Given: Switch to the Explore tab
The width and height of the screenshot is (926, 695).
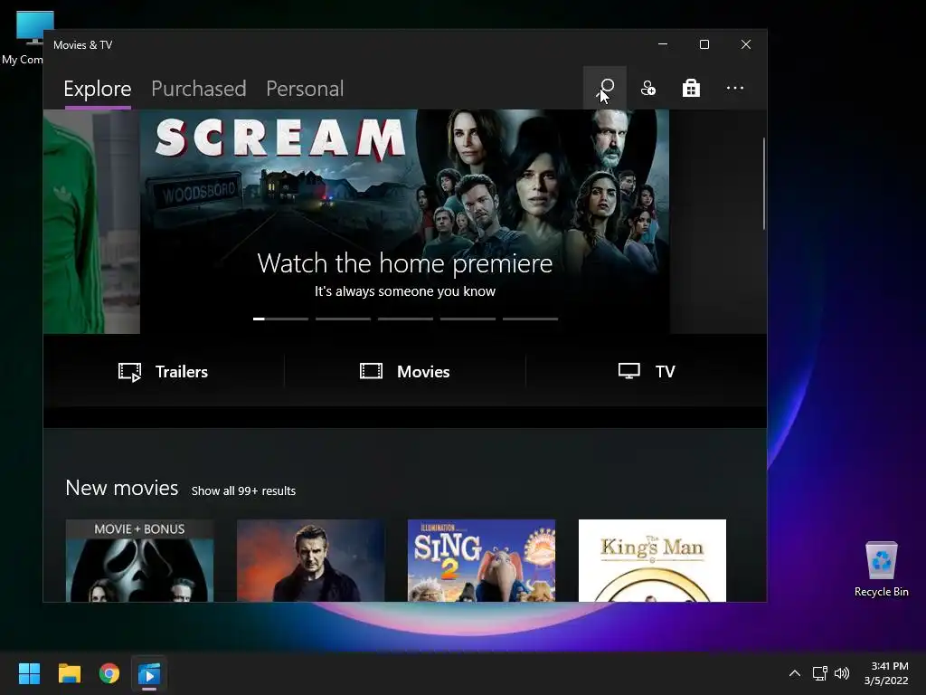Looking at the screenshot, I should coord(98,89).
